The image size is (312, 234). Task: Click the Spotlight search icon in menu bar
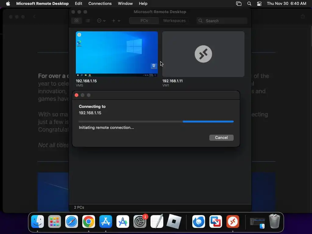click(x=249, y=4)
